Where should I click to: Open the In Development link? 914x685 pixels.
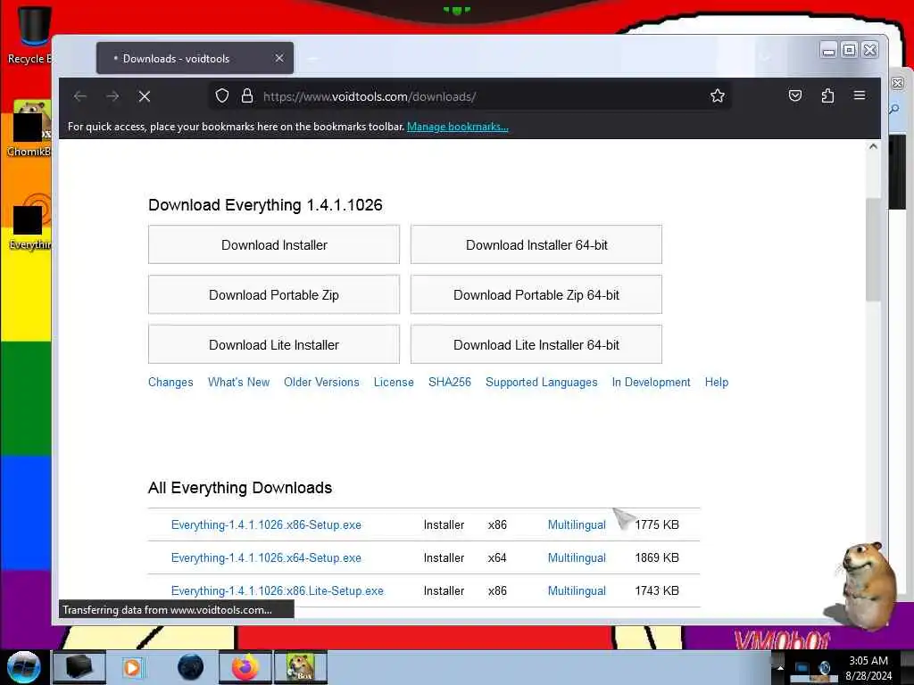[651, 382]
